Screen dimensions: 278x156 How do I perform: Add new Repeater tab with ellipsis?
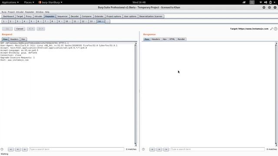(x=107, y=21)
